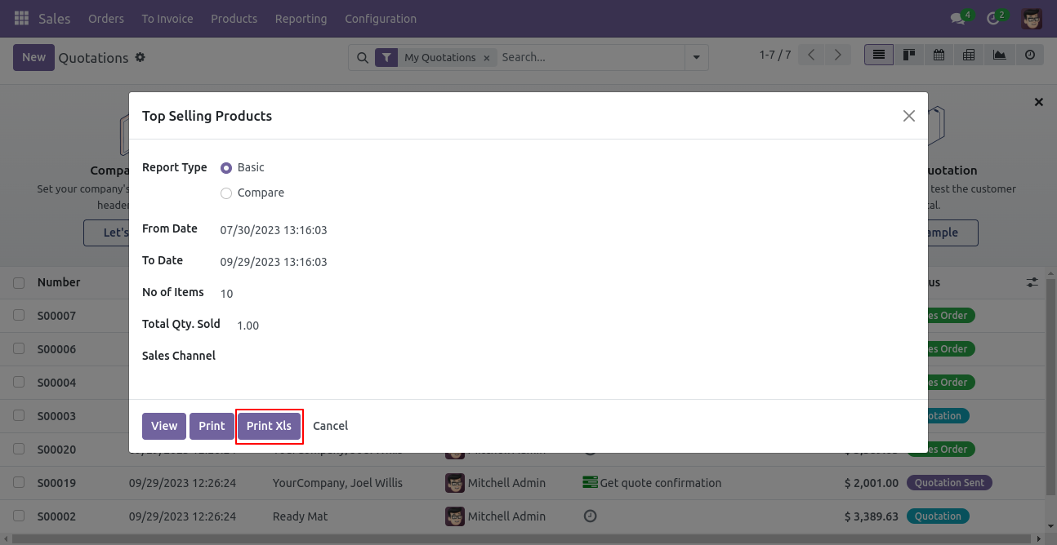The image size is (1057, 545).
Task: Click the Print Xls button
Action: click(269, 426)
